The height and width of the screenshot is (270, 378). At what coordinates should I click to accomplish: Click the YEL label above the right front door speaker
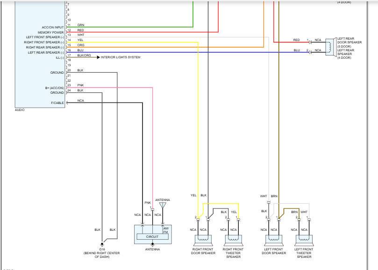point(193,195)
